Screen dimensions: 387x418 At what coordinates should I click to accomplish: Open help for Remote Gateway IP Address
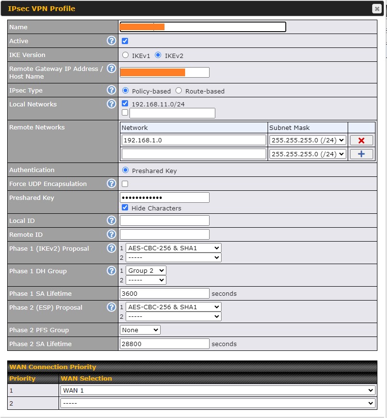(111, 68)
